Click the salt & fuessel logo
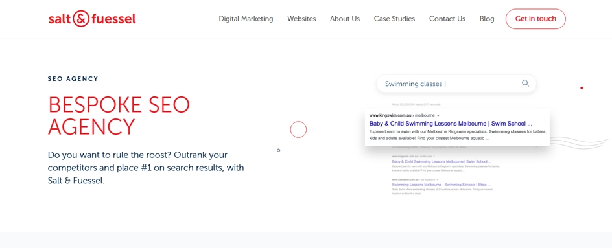 click(92, 19)
